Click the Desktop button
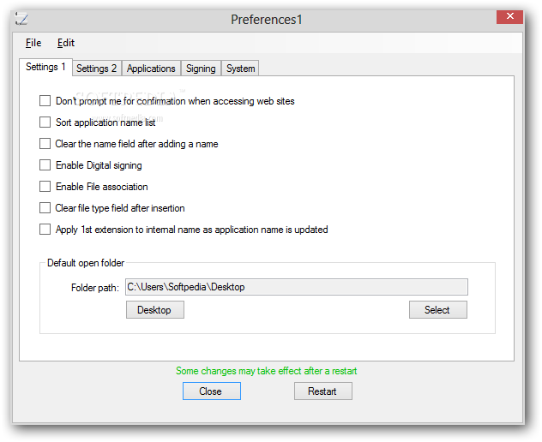542x442 pixels. tap(155, 310)
